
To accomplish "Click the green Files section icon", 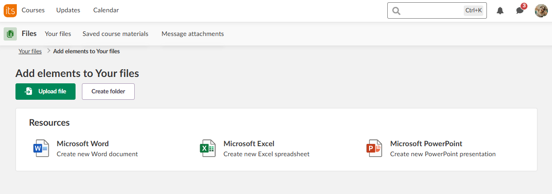I will [10, 34].
